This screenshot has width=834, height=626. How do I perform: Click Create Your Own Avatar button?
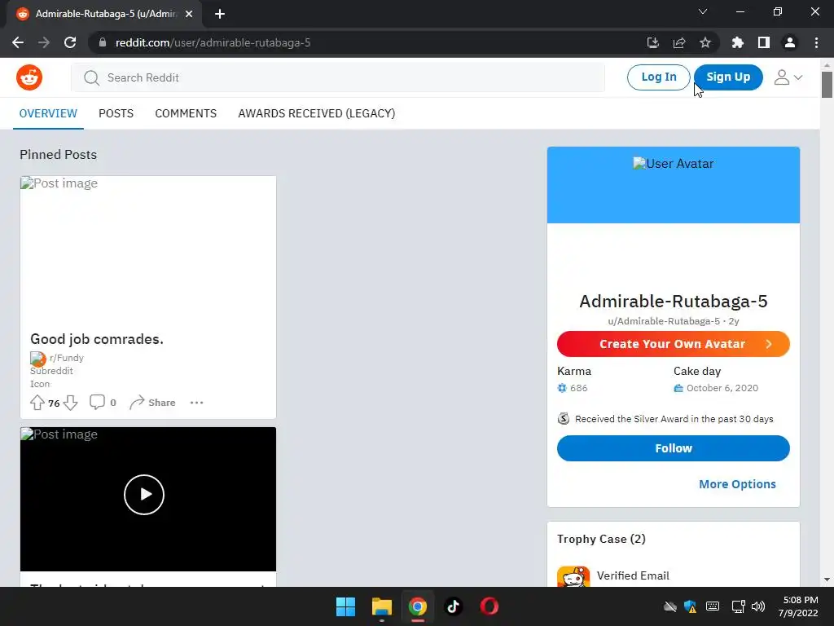coord(674,344)
